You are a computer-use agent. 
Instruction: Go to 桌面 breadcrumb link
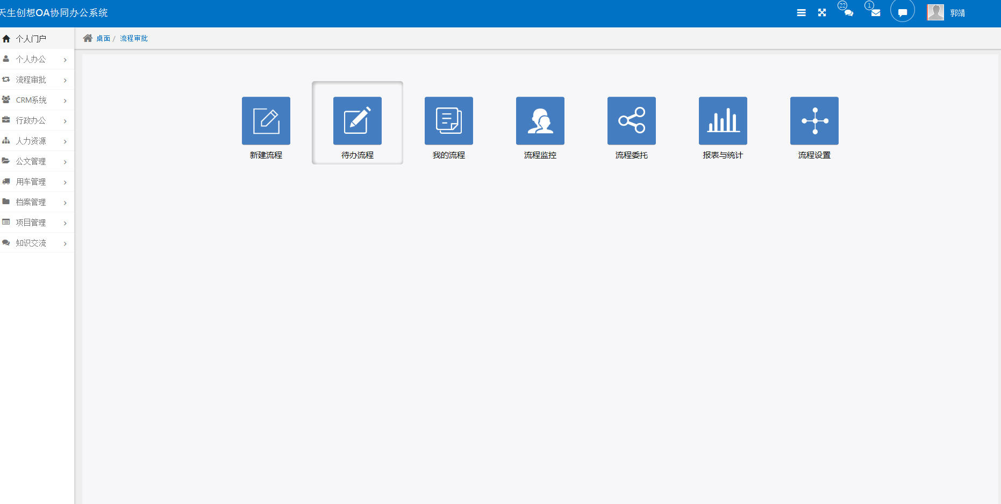point(103,38)
